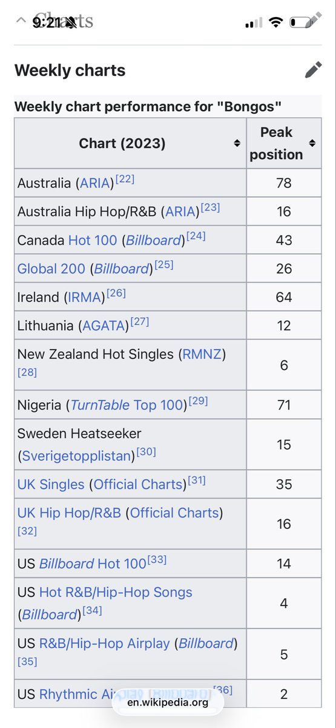Viewport: 336px width, 728px height.
Task: Open Hot 100 link in Canada row
Action: [93, 240]
